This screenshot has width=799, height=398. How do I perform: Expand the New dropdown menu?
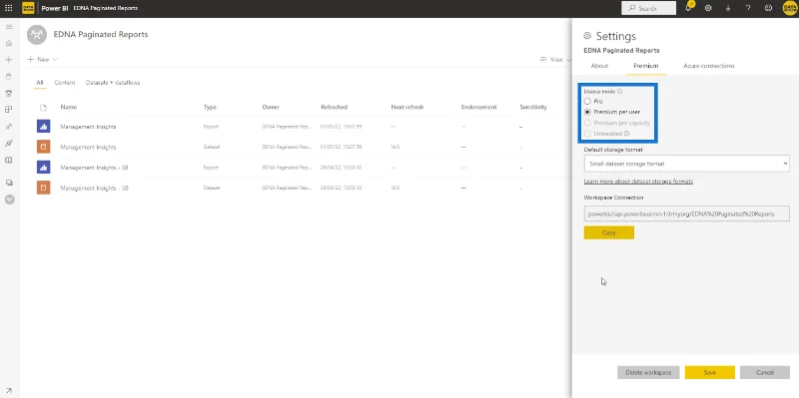coord(42,60)
